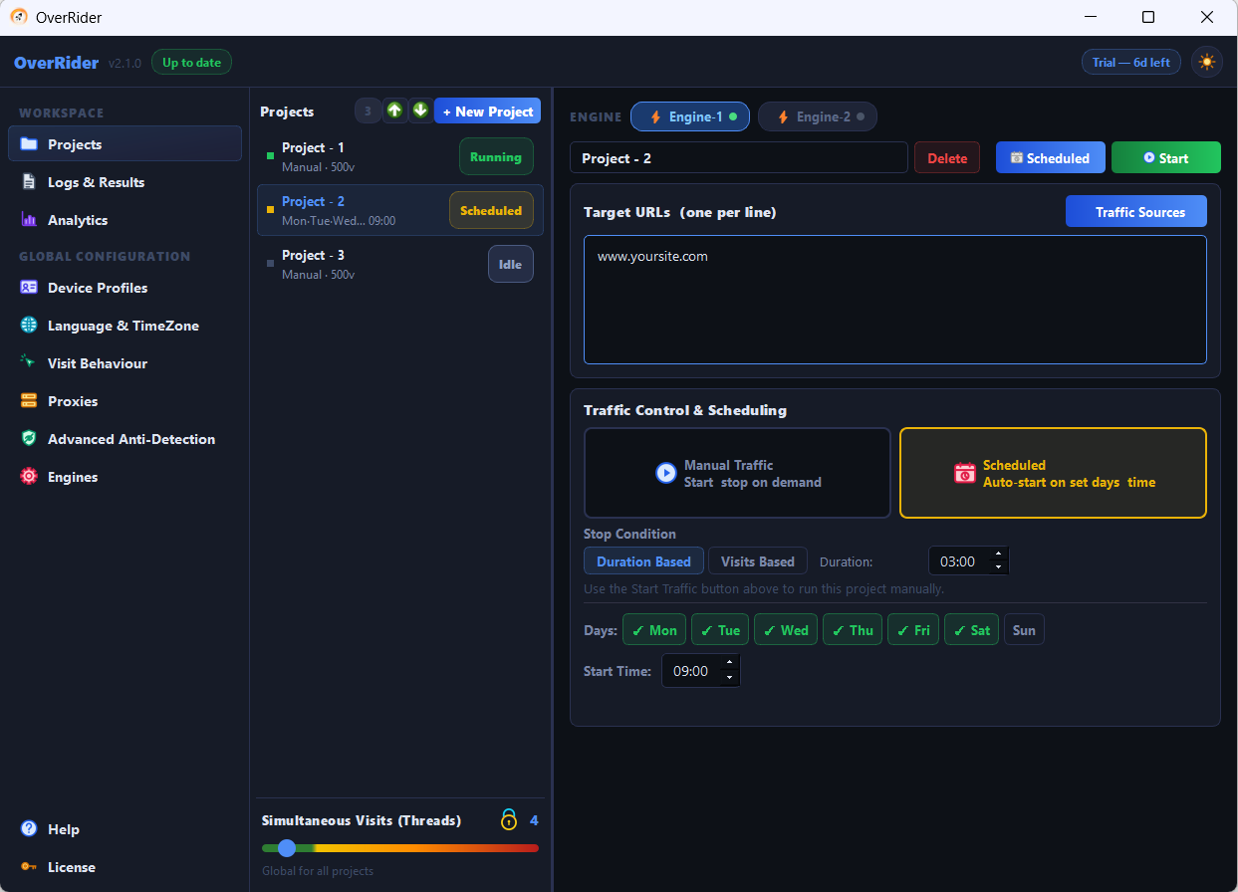
Task: Click the Help question mark icon
Action: [x=29, y=829]
